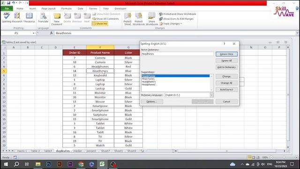Viewport: 300px width, 169px height.
Task: Click the Translate icon
Action: [43, 17]
